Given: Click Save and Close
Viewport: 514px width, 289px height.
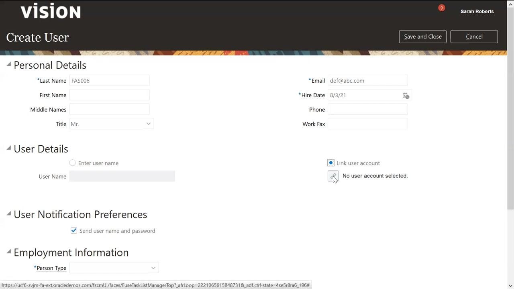Looking at the screenshot, I should [423, 37].
